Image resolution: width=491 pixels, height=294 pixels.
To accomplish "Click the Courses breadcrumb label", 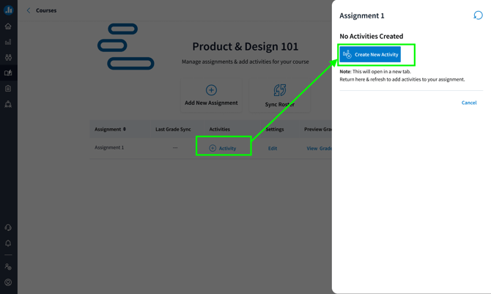I will (46, 10).
